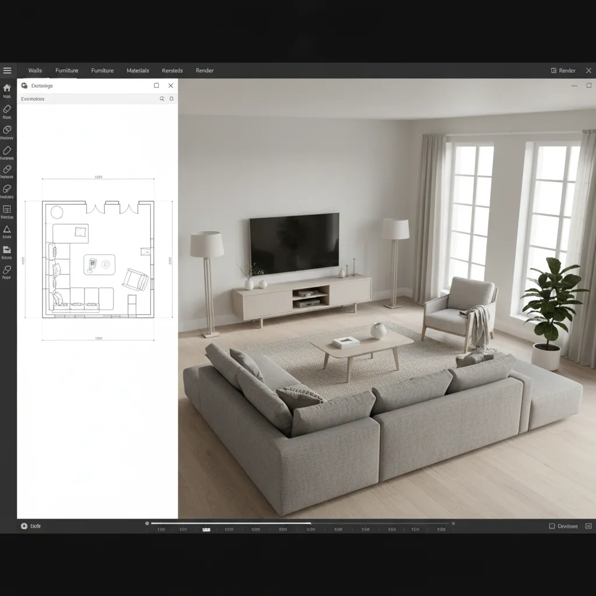Open the hamburger menu at top left
This screenshot has height=596, width=596.
pyautogui.click(x=8, y=70)
